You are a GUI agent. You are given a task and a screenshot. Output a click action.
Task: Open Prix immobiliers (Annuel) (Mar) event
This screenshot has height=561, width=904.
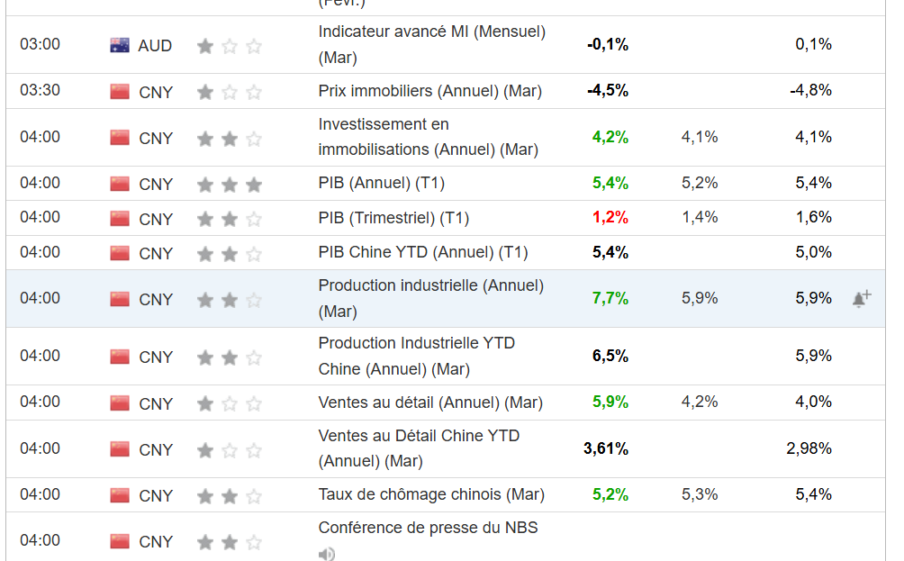(x=429, y=91)
